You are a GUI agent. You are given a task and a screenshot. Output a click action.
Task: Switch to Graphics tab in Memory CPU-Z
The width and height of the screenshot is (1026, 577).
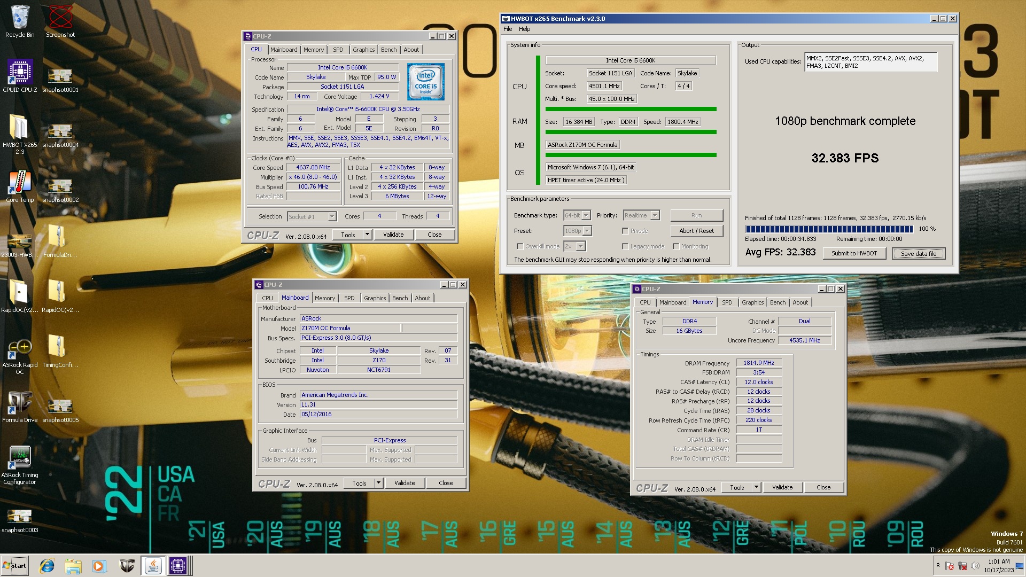pos(752,302)
